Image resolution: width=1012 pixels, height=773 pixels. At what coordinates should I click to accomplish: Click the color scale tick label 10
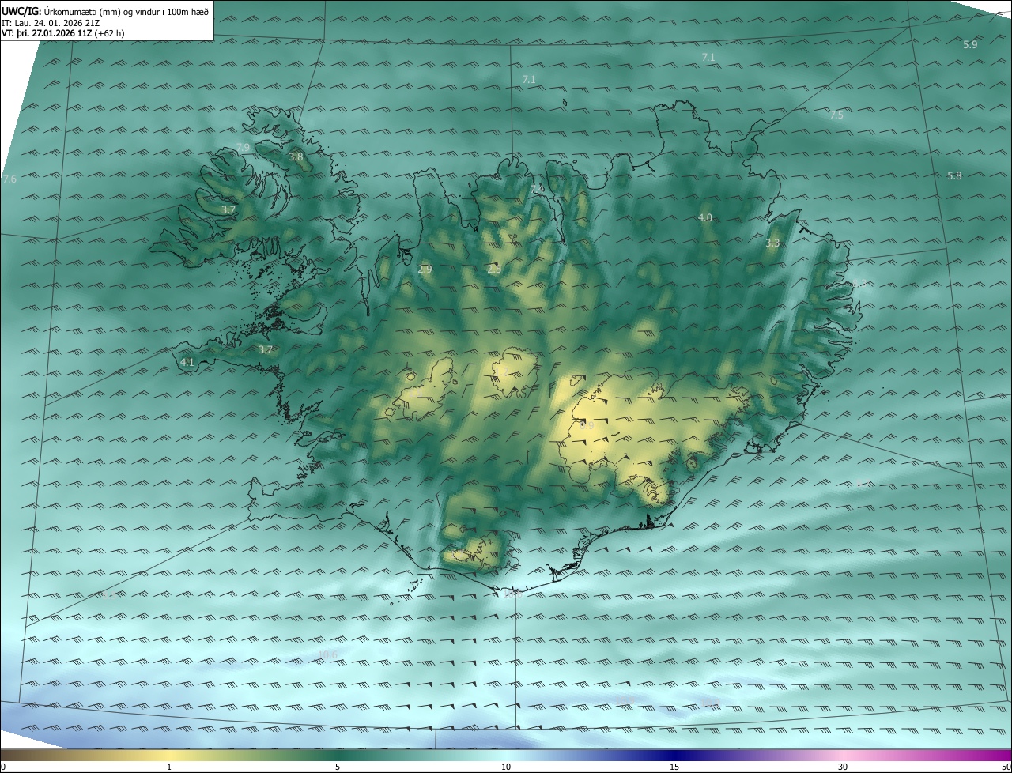point(506,767)
